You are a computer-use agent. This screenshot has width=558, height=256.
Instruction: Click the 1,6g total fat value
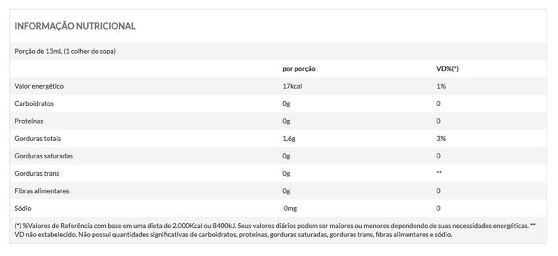tap(289, 138)
